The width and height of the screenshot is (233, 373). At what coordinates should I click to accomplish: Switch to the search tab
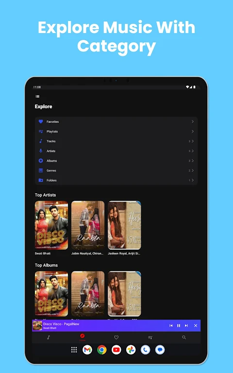point(184,338)
